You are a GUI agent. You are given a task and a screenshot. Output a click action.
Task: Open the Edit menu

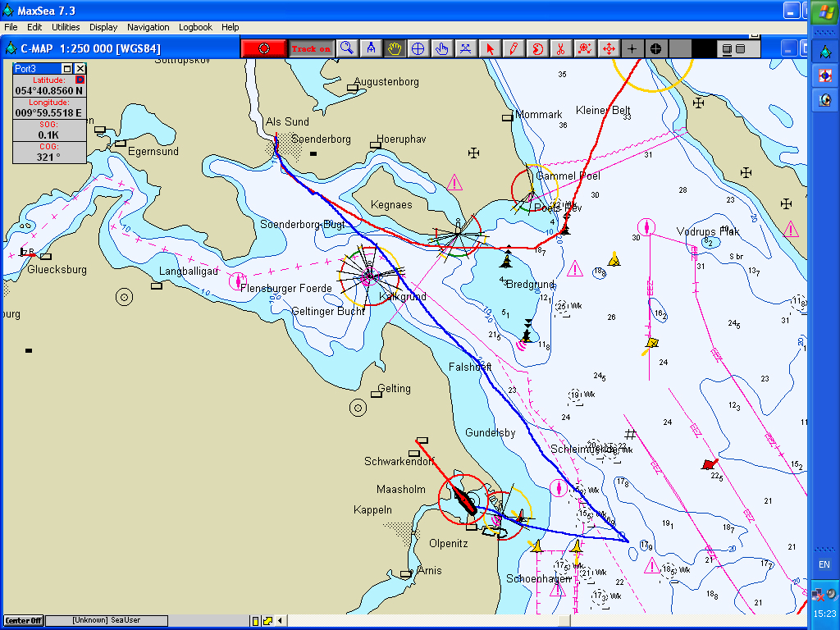coord(34,27)
